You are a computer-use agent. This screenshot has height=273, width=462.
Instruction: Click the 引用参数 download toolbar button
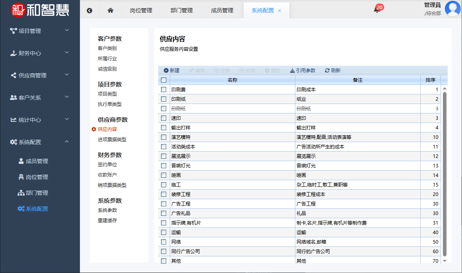point(303,71)
